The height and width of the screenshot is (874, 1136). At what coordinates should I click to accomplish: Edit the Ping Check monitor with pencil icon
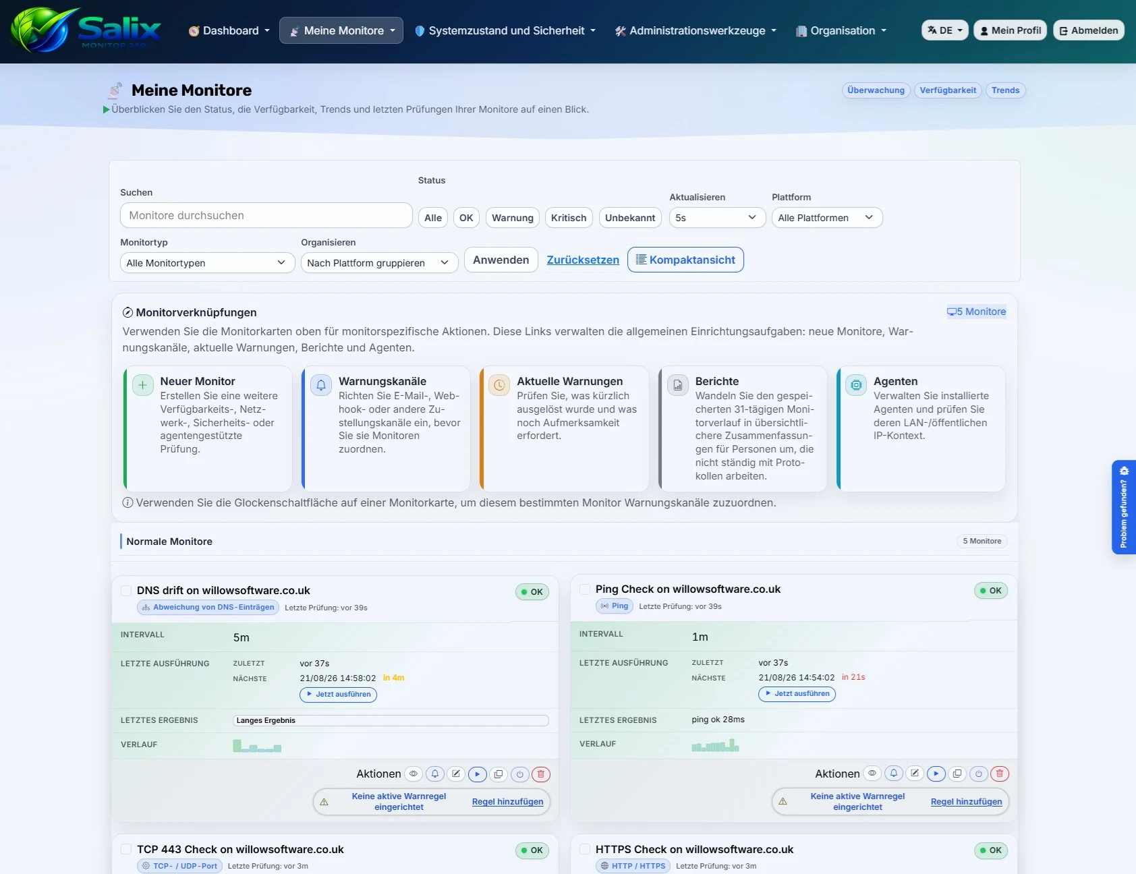point(915,774)
